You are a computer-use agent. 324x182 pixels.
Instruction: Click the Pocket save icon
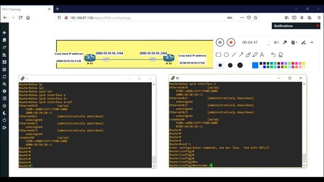pos(249,18)
